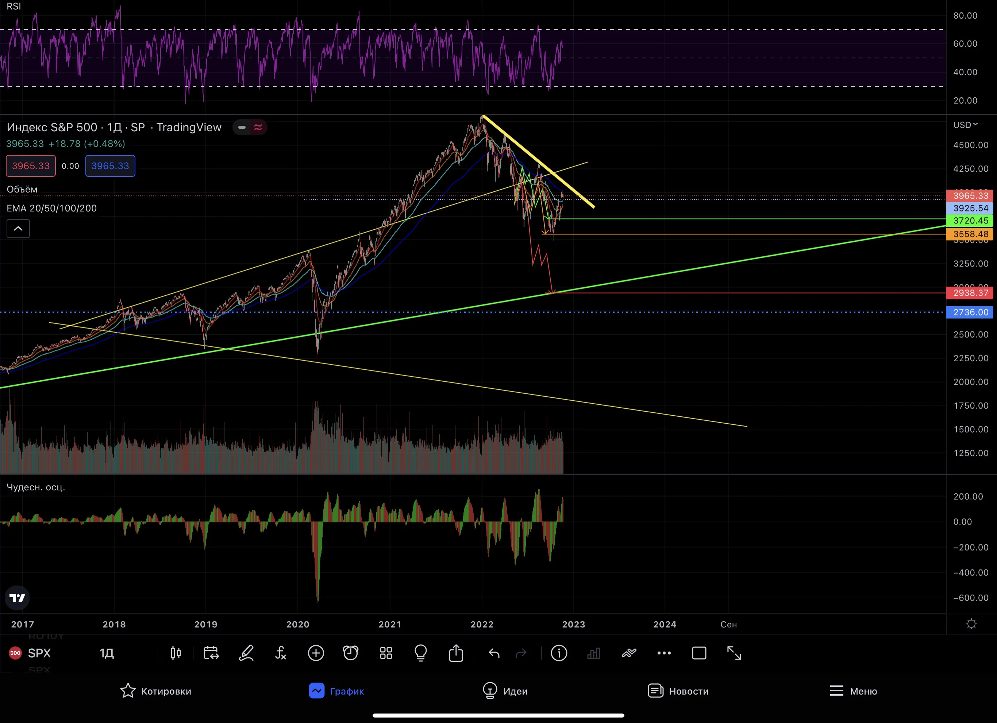
Task: Select the Чудесн. осц. indicator label
Action: 36,487
